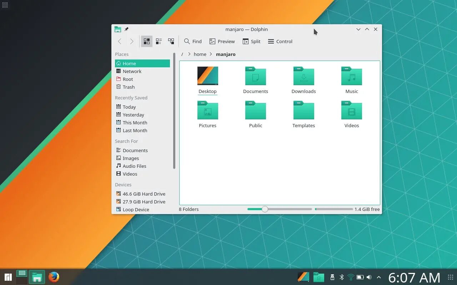Click the green folder tray icon

click(319, 277)
